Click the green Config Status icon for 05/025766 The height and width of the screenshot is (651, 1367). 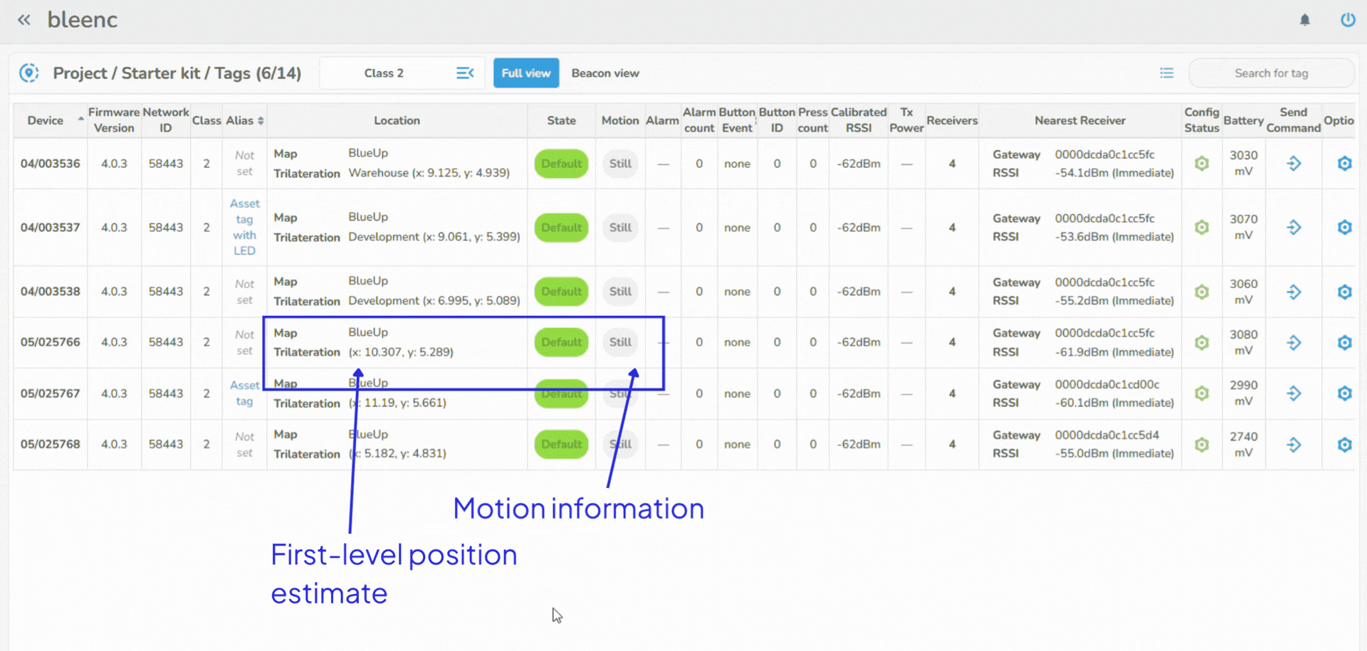pos(1202,342)
